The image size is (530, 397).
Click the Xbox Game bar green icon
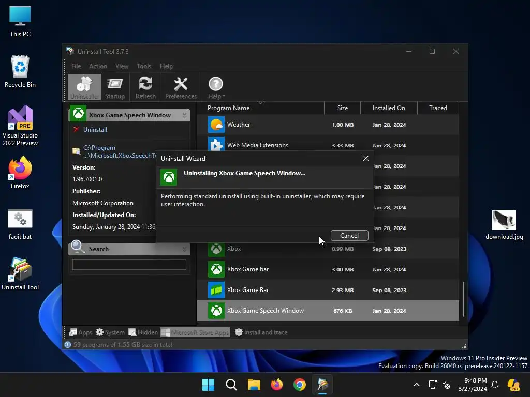tap(216, 269)
